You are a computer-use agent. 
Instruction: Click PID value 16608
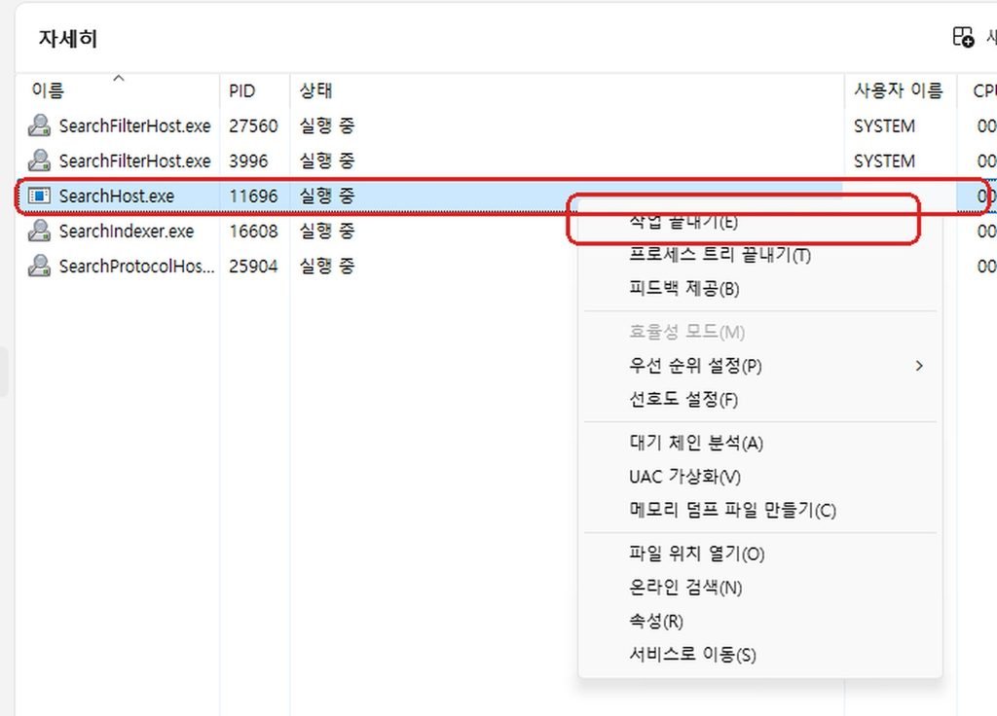[x=253, y=231]
